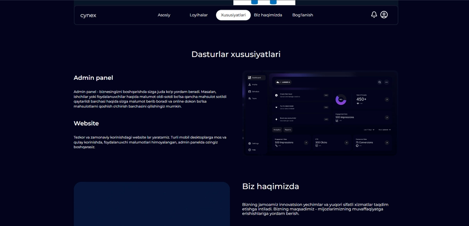Click the '450+' value in preview
The height and width of the screenshot is (226, 469).
[x=361, y=99]
